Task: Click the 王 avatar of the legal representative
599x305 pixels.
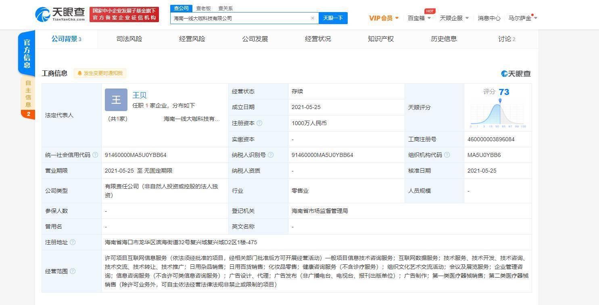Action: [116, 100]
